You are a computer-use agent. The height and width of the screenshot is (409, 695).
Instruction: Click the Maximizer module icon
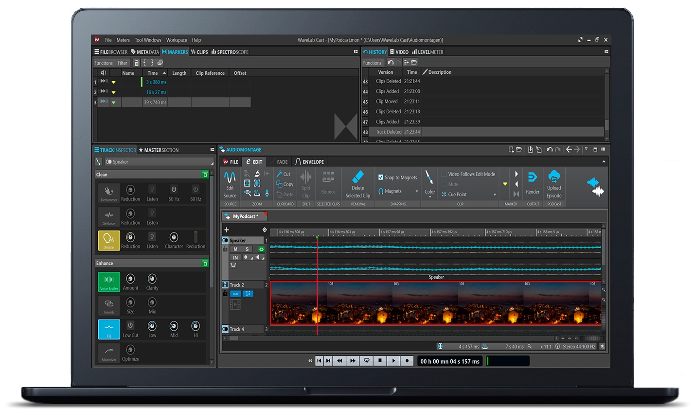click(109, 352)
